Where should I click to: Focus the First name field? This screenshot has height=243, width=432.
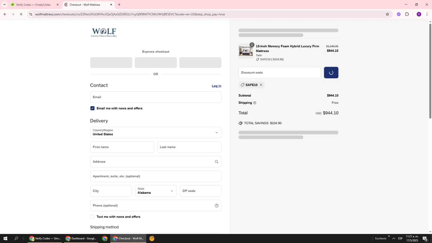click(x=122, y=147)
